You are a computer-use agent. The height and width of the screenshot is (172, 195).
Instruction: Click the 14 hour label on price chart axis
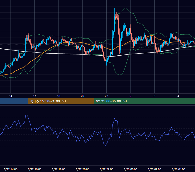pyautogui.click(x=11, y=96)
